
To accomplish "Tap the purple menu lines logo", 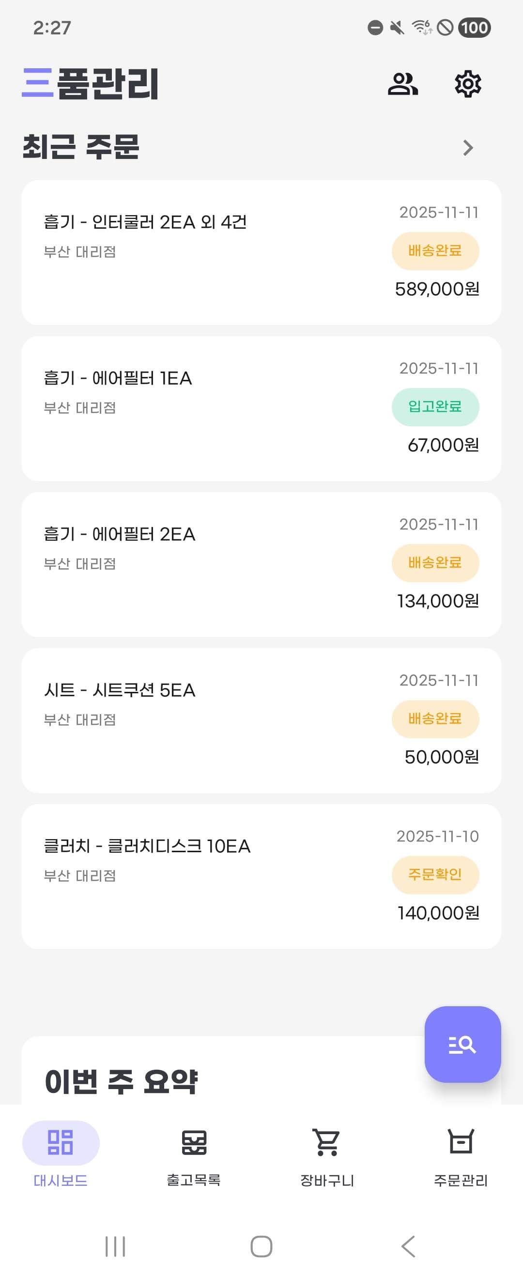I will tap(38, 82).
